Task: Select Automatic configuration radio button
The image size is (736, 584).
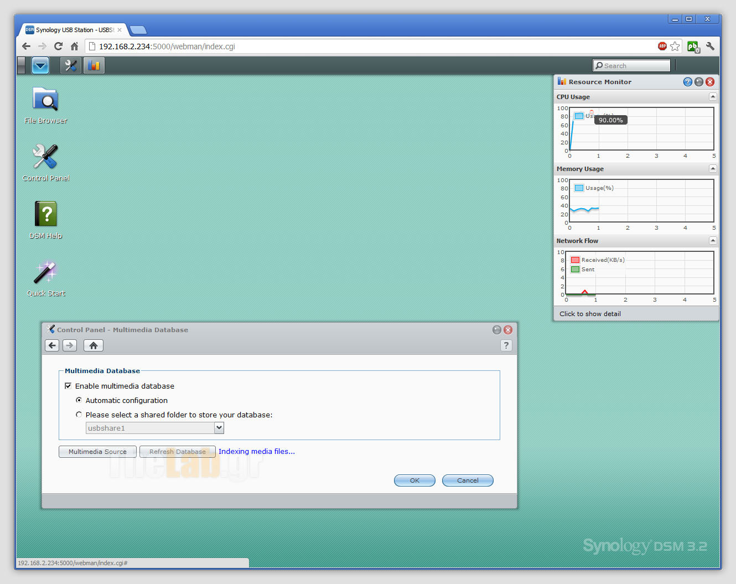Action: (79, 400)
